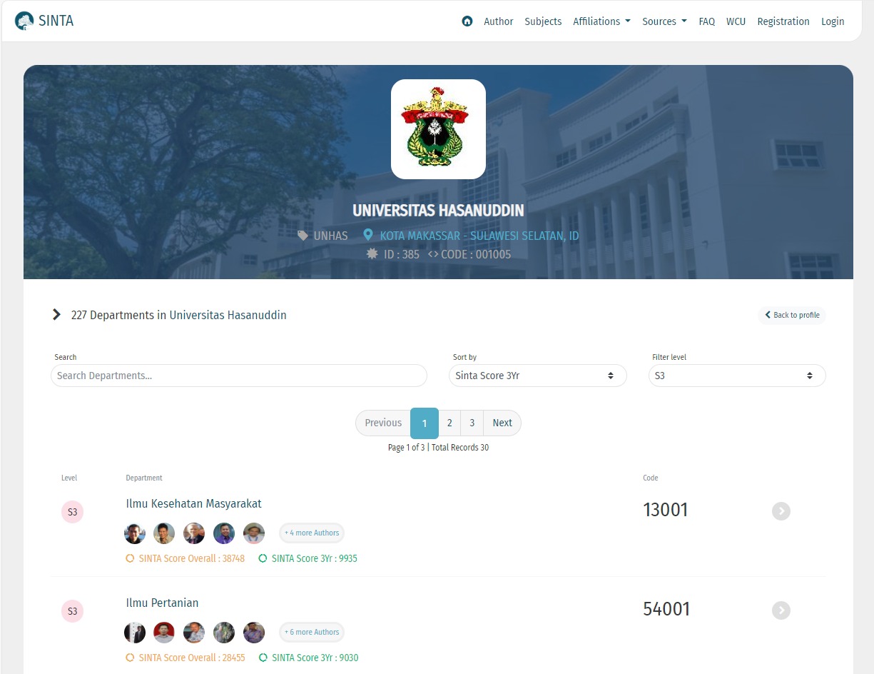Click 'SINTA Score 3Yr : 9935' text
Image resolution: width=874 pixels, height=674 pixels.
click(x=315, y=558)
